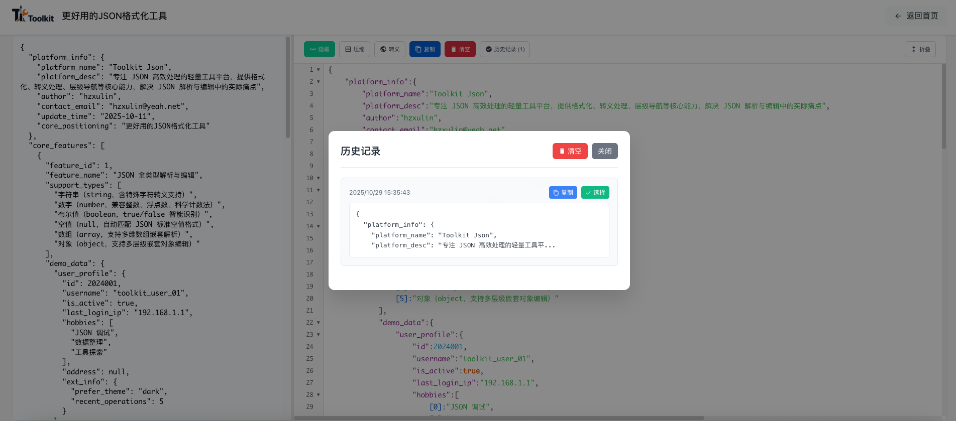Click timestamp 2025/10/29 15:35:43
This screenshot has height=421, width=956.
pyautogui.click(x=380, y=193)
